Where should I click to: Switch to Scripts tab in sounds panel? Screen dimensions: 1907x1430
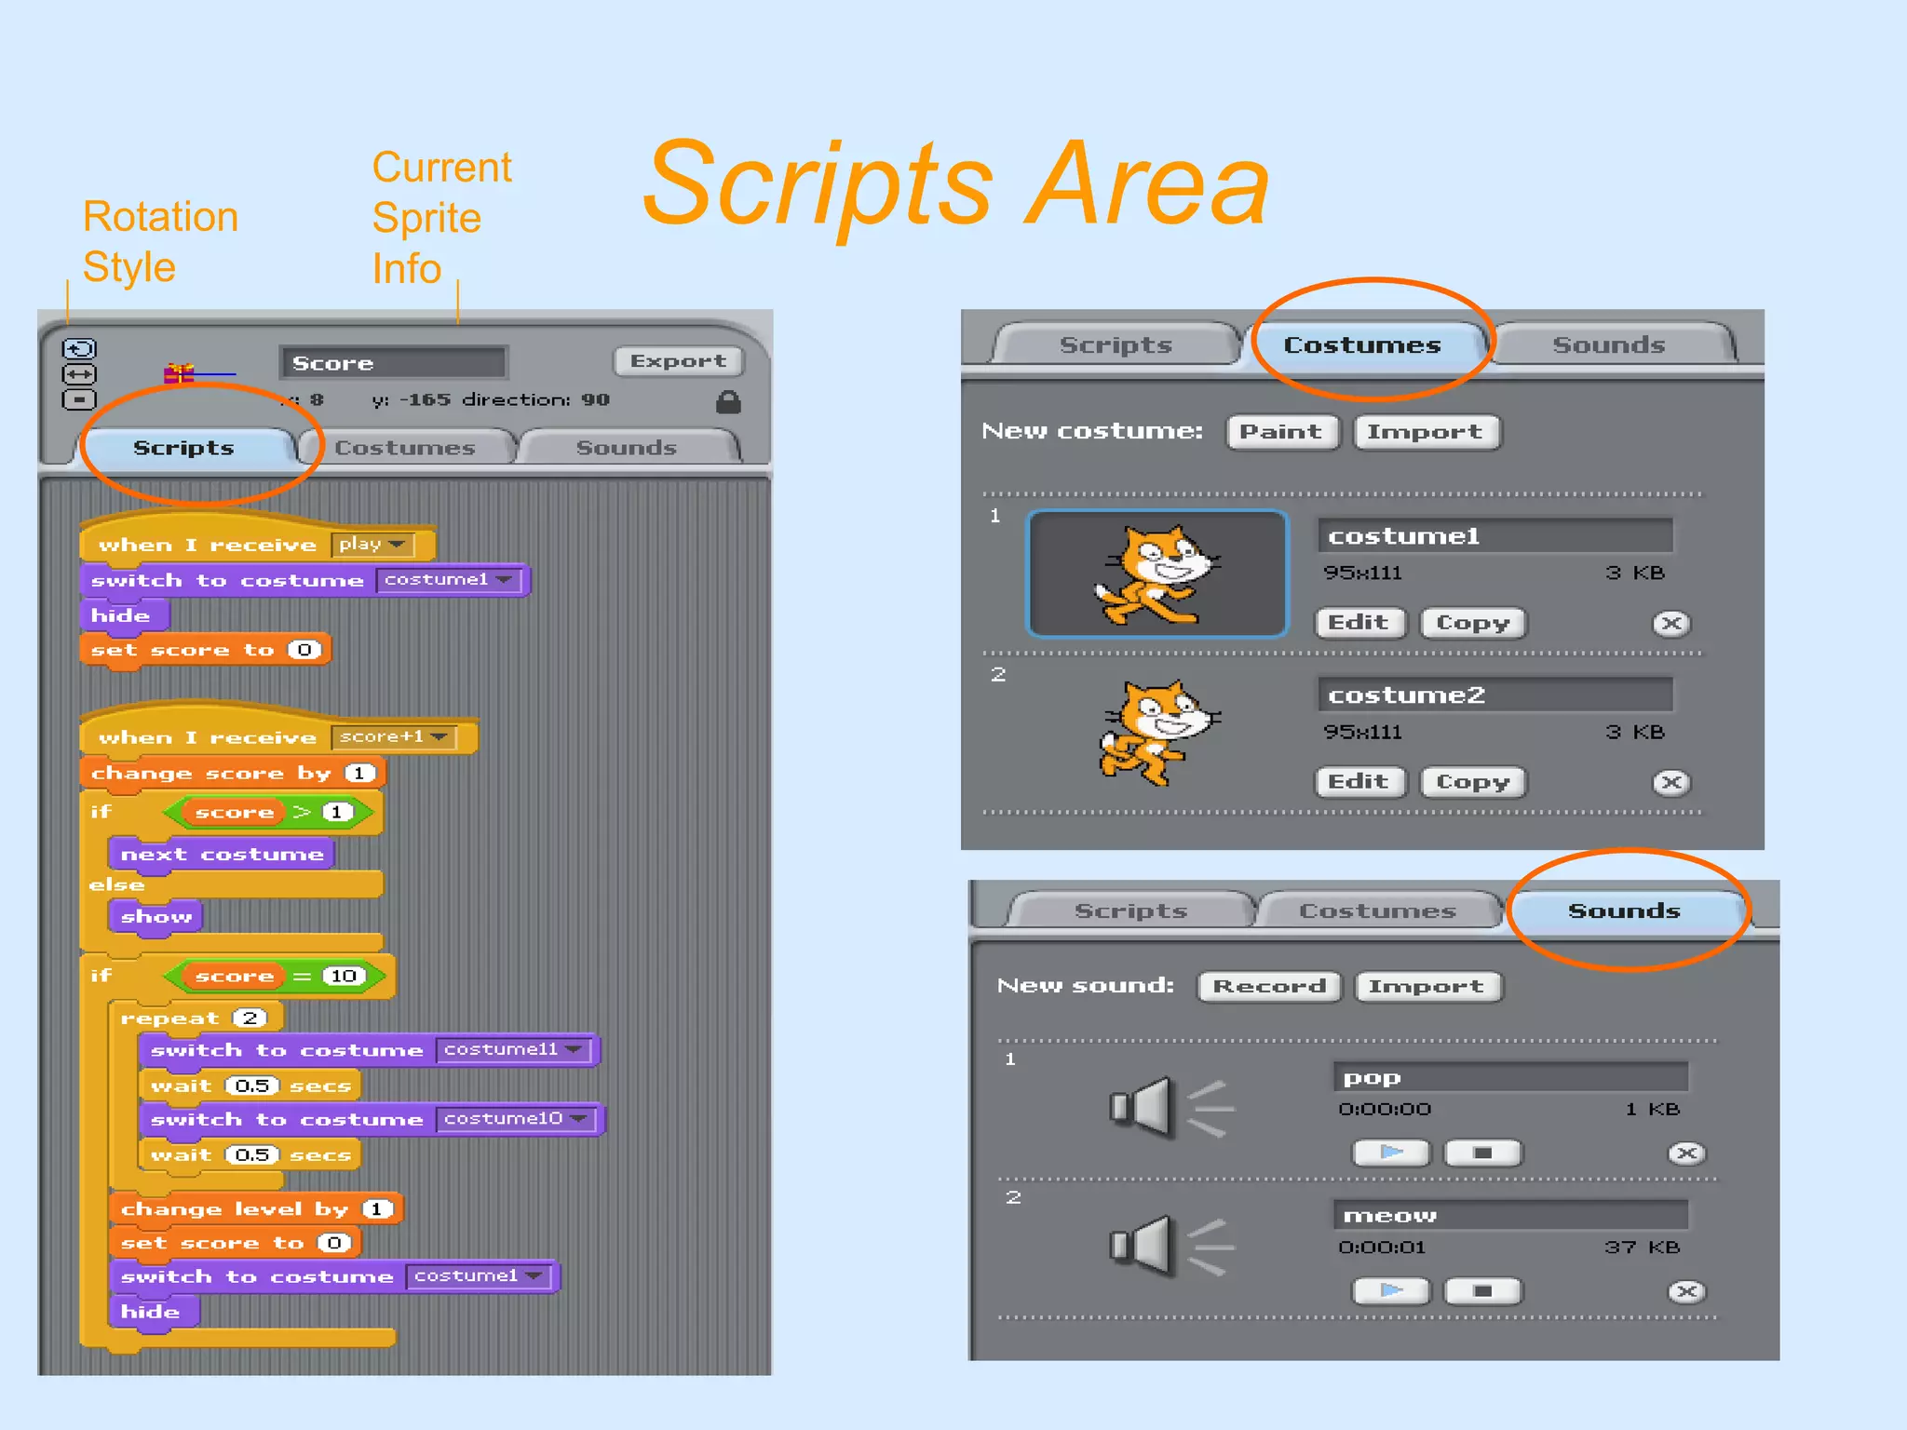point(1130,910)
